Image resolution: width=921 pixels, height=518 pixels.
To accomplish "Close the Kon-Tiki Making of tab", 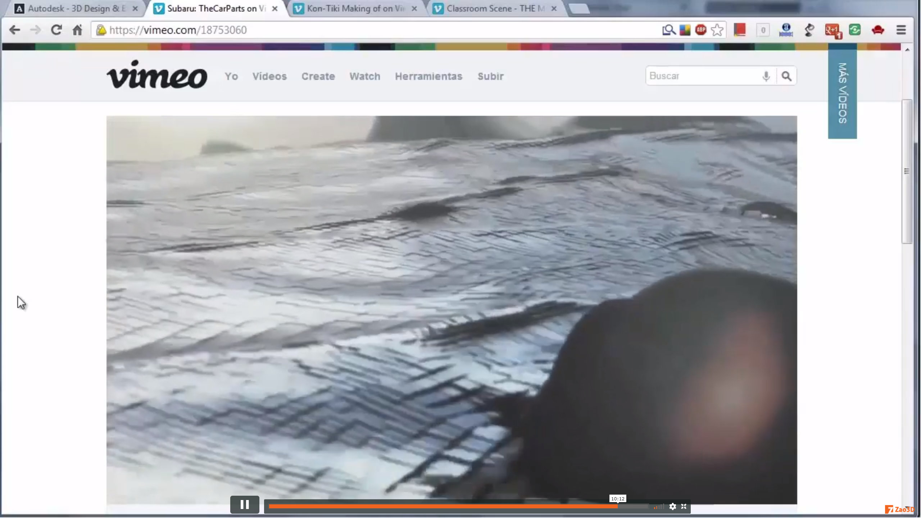I will [x=414, y=9].
